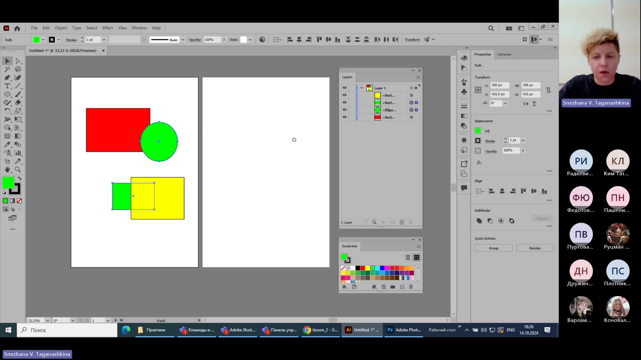Hide the yellow Rect sublayer
Screen dimensions: 641x360
[x=345, y=95]
